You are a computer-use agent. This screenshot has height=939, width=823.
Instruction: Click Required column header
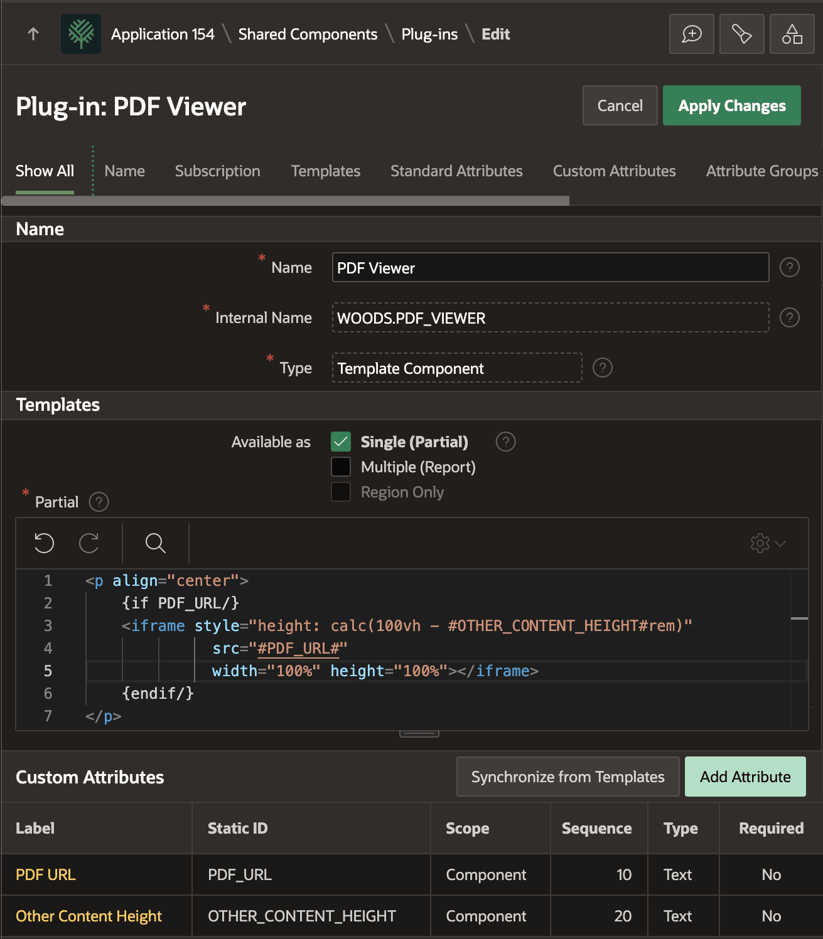772,829
